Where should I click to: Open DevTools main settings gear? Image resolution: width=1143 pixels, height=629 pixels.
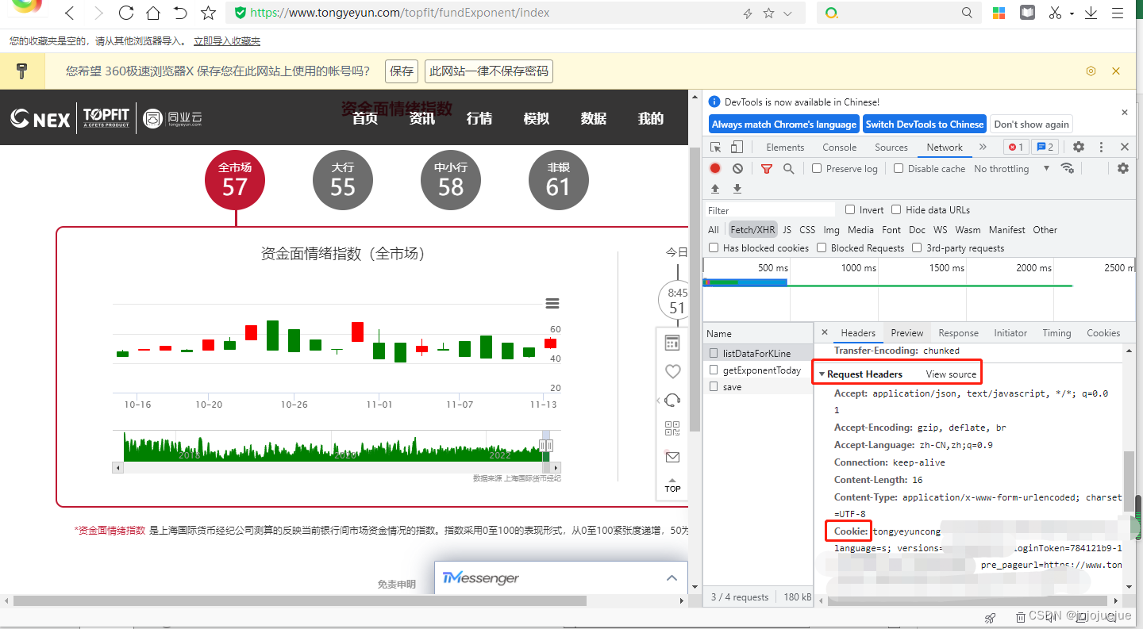pyautogui.click(x=1078, y=147)
